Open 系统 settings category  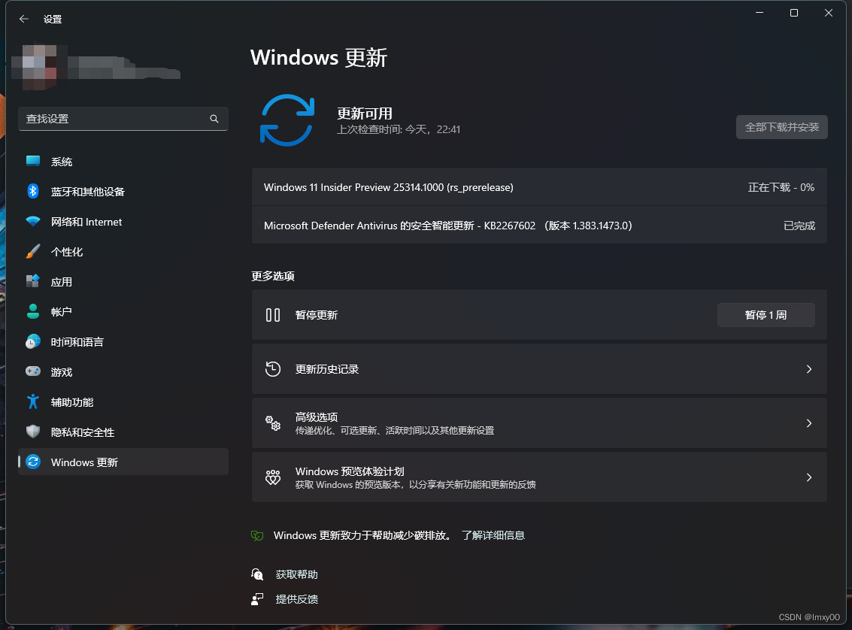(x=123, y=162)
